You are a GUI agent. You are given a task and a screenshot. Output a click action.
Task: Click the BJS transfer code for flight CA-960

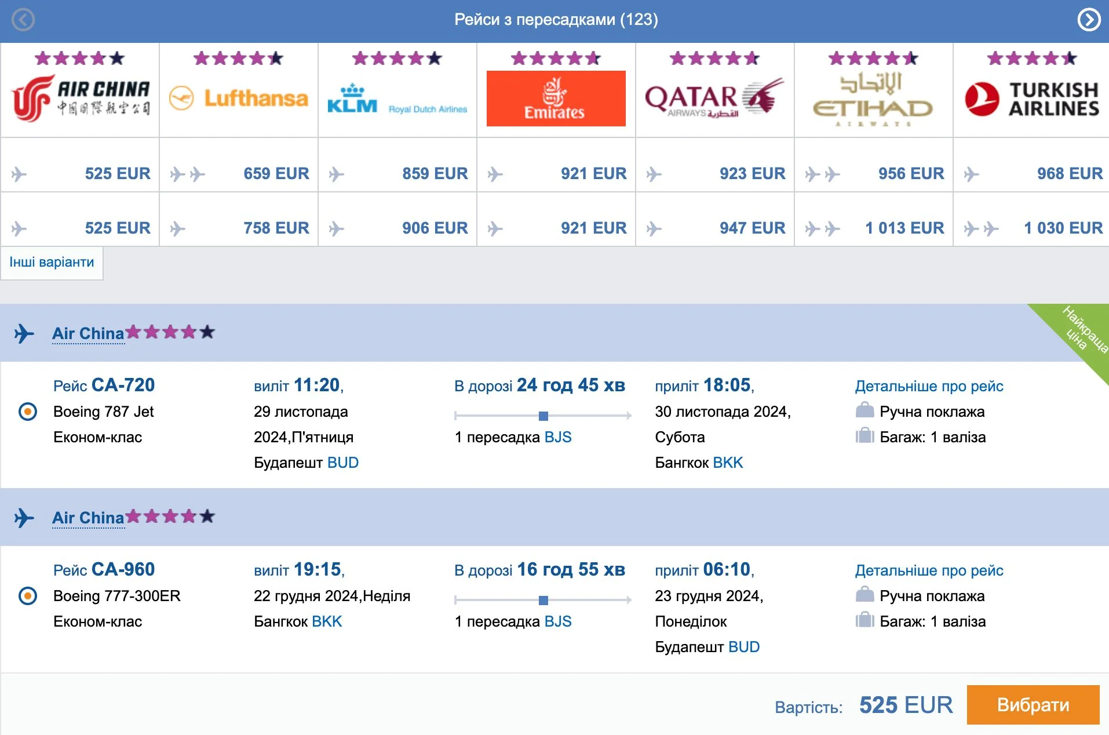click(558, 621)
